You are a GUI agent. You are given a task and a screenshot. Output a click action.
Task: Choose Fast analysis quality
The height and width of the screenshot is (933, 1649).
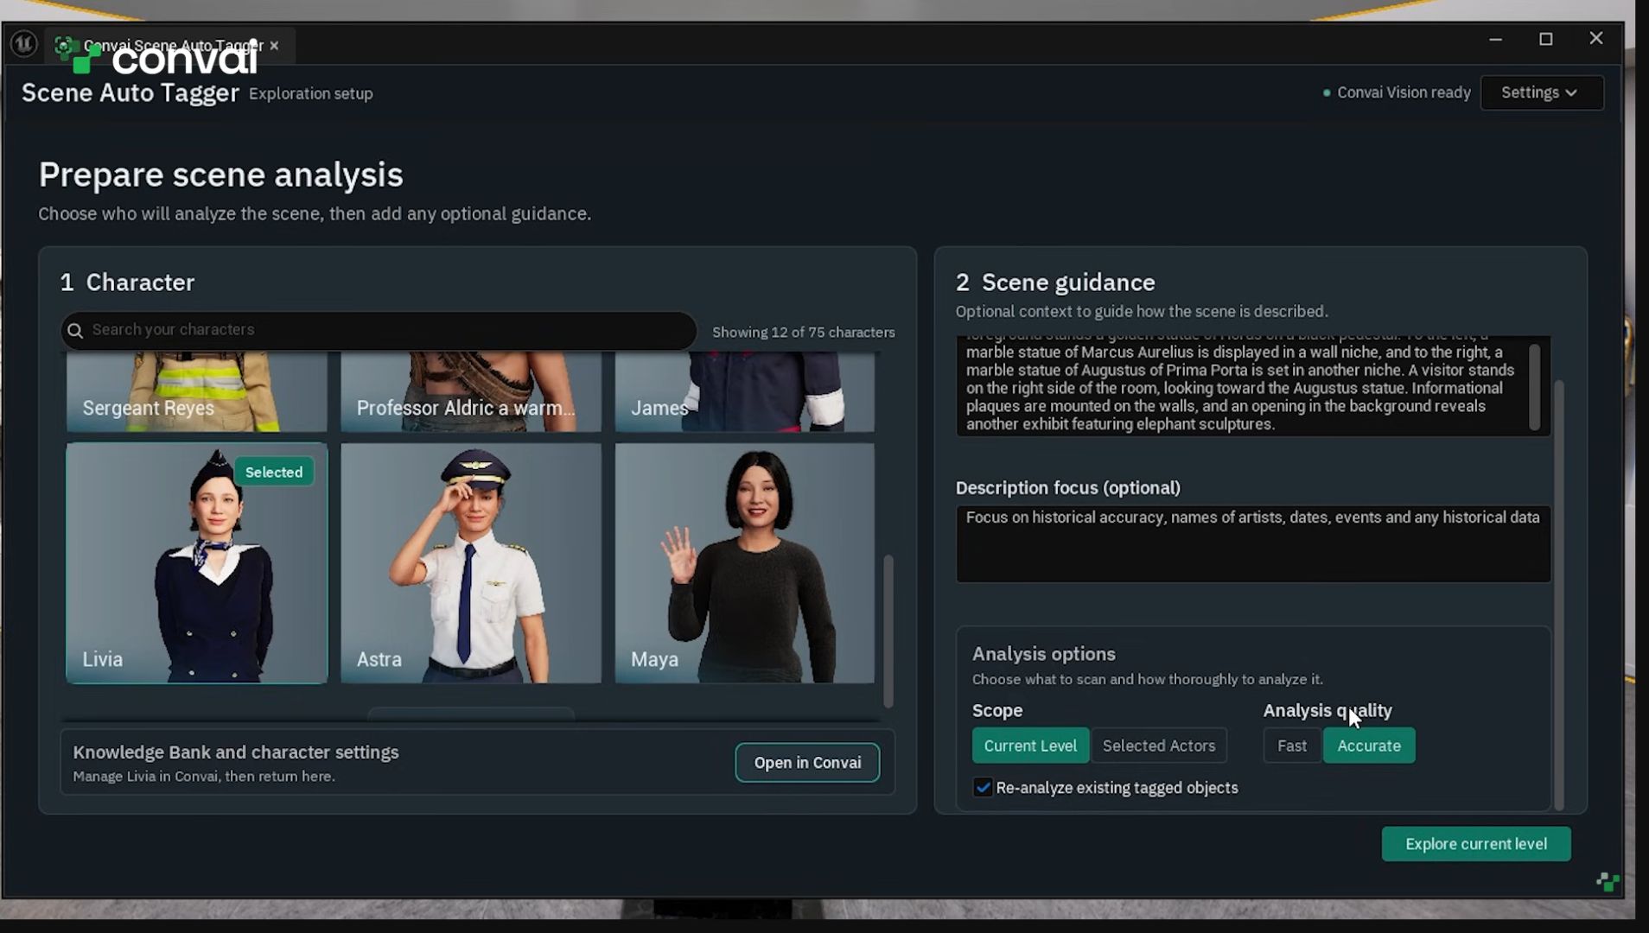tap(1292, 746)
